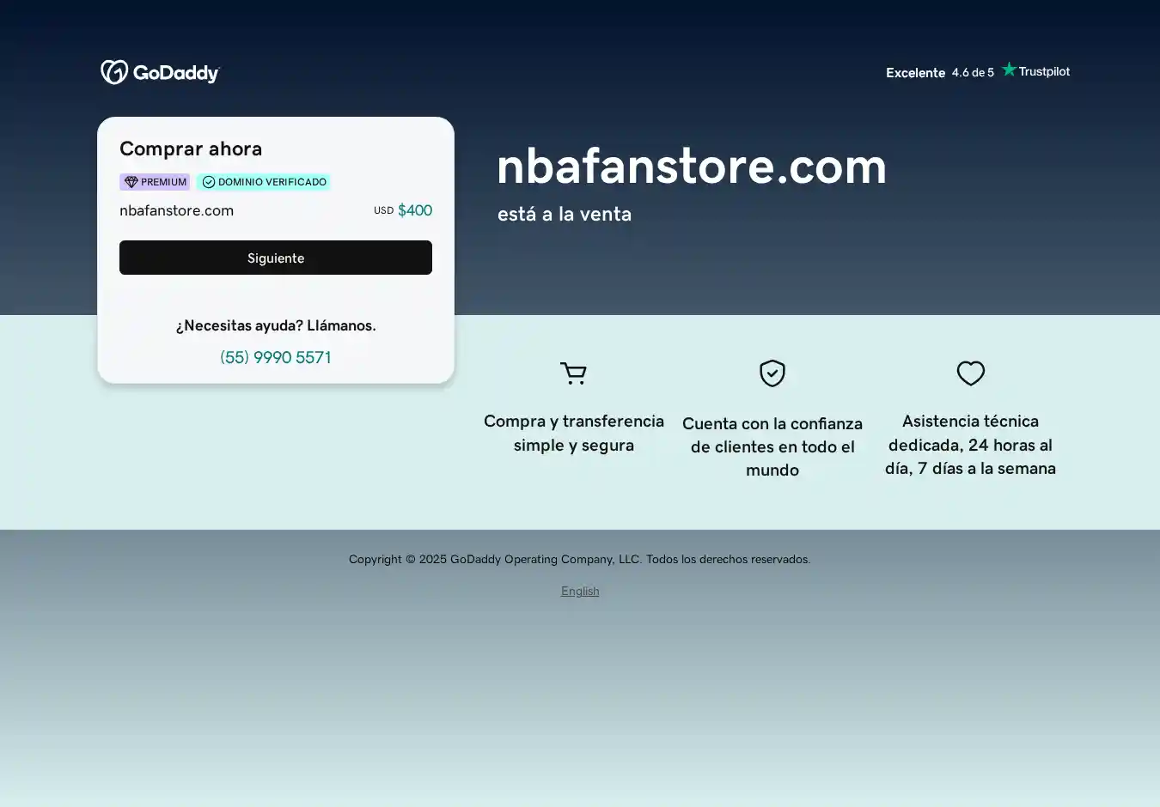Click the $400 price amount
Viewport: 1160px width, 807px height.
click(414, 210)
